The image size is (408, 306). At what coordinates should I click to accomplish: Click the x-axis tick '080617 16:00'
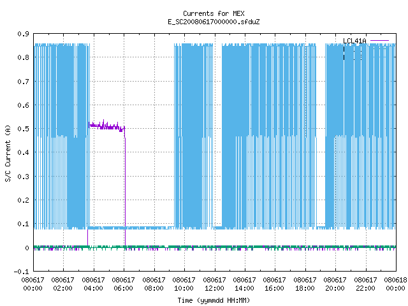[x=275, y=284]
